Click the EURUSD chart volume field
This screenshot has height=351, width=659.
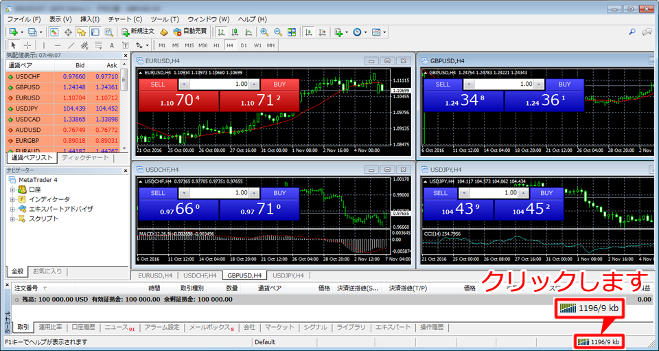pos(218,84)
